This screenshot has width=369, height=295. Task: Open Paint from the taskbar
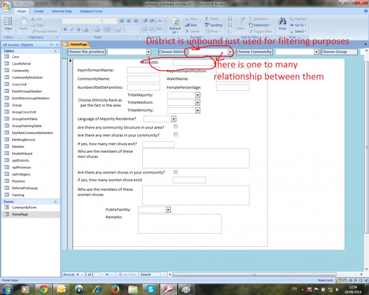(186, 289)
